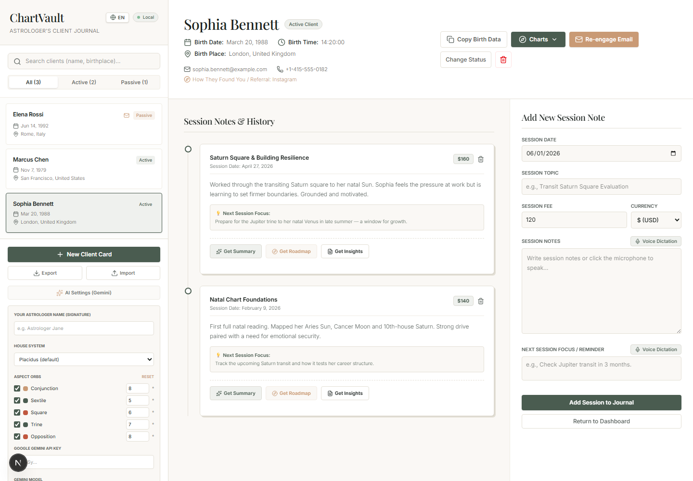The width and height of the screenshot is (693, 481).
Task: Click the timeline marker for Saturn Square session
Action: [188, 149]
